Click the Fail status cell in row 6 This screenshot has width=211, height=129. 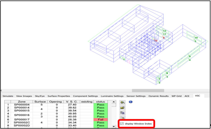pos(101,120)
